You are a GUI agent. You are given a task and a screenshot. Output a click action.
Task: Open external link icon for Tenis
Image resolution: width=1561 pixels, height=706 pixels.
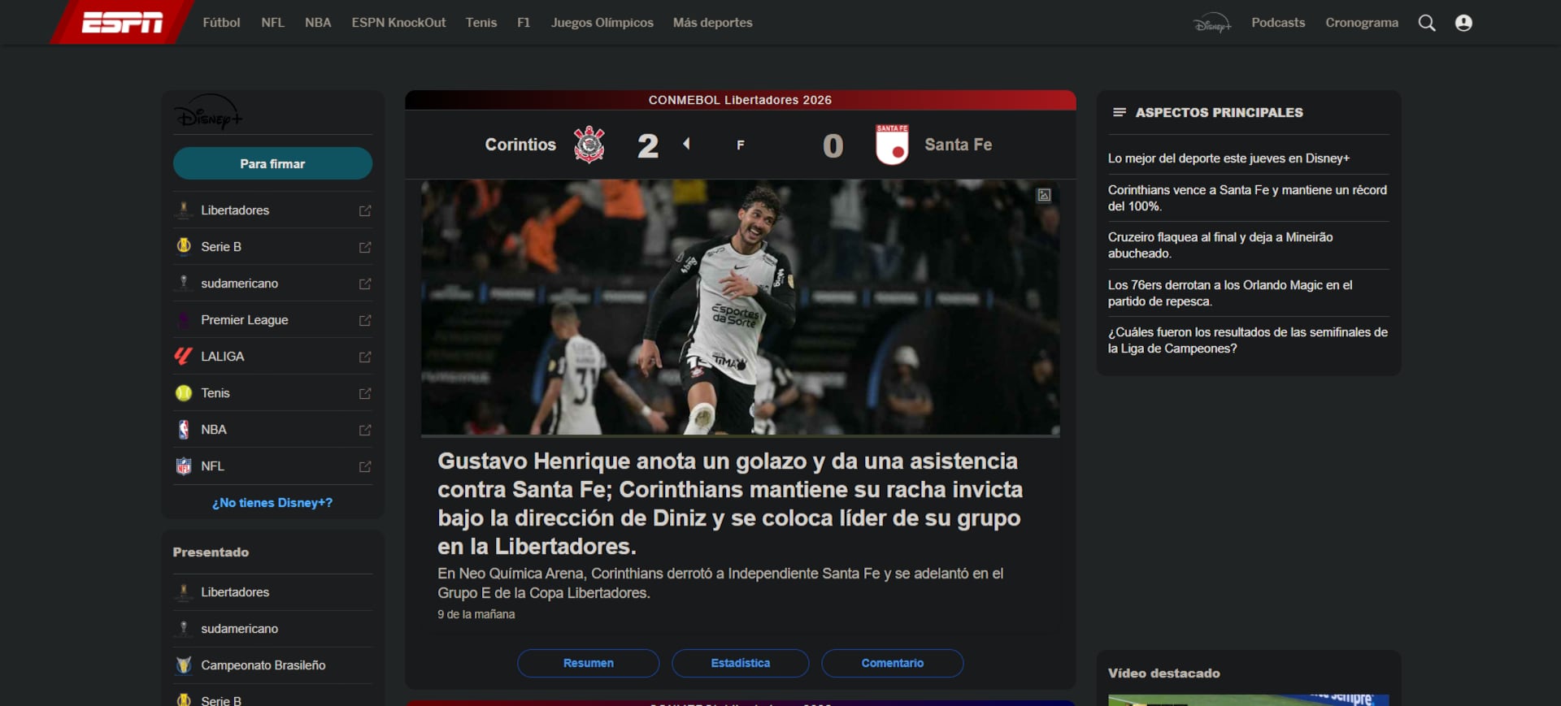[x=365, y=393]
